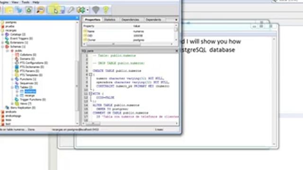Click the Plugins puzzle piece icon
Image resolution: width=303 pixels, height=170 pixels.
(x=81, y=10)
